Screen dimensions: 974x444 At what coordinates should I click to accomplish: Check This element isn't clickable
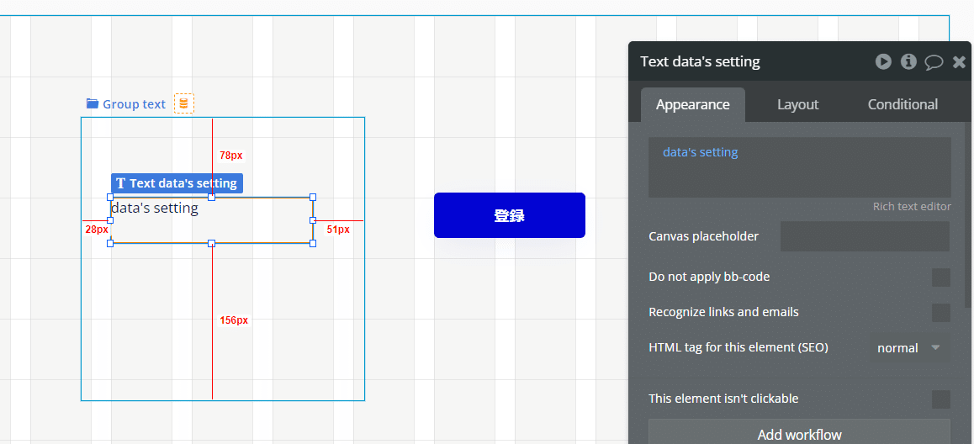(x=940, y=399)
